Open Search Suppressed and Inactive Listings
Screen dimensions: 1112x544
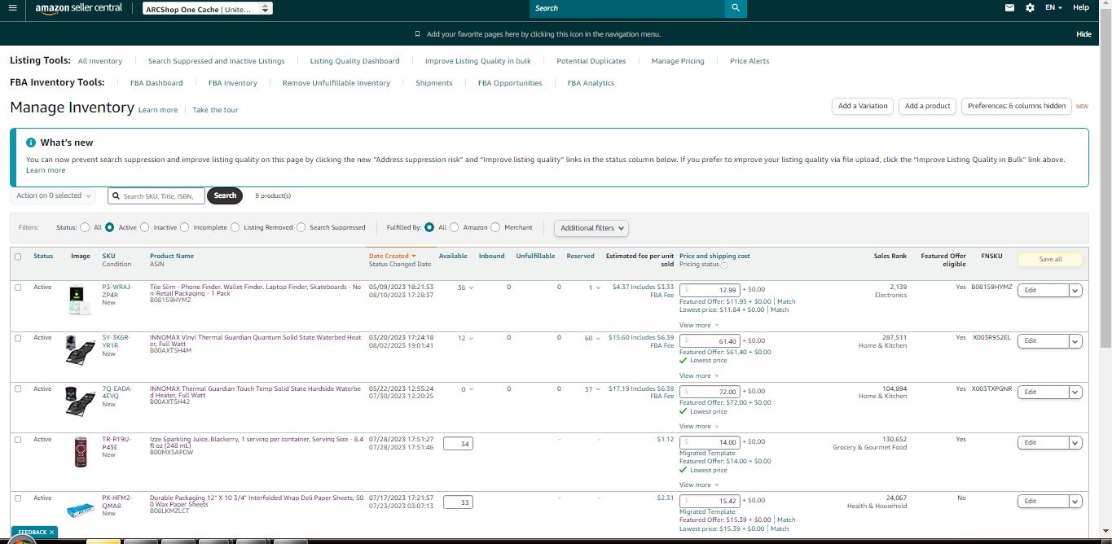tap(217, 61)
